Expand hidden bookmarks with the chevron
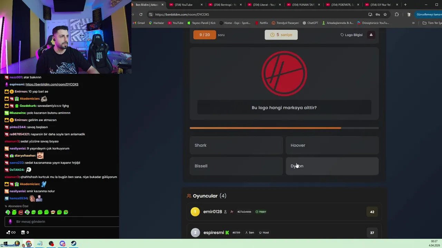Image resolution: width=442 pixels, height=248 pixels. pyautogui.click(x=413, y=23)
